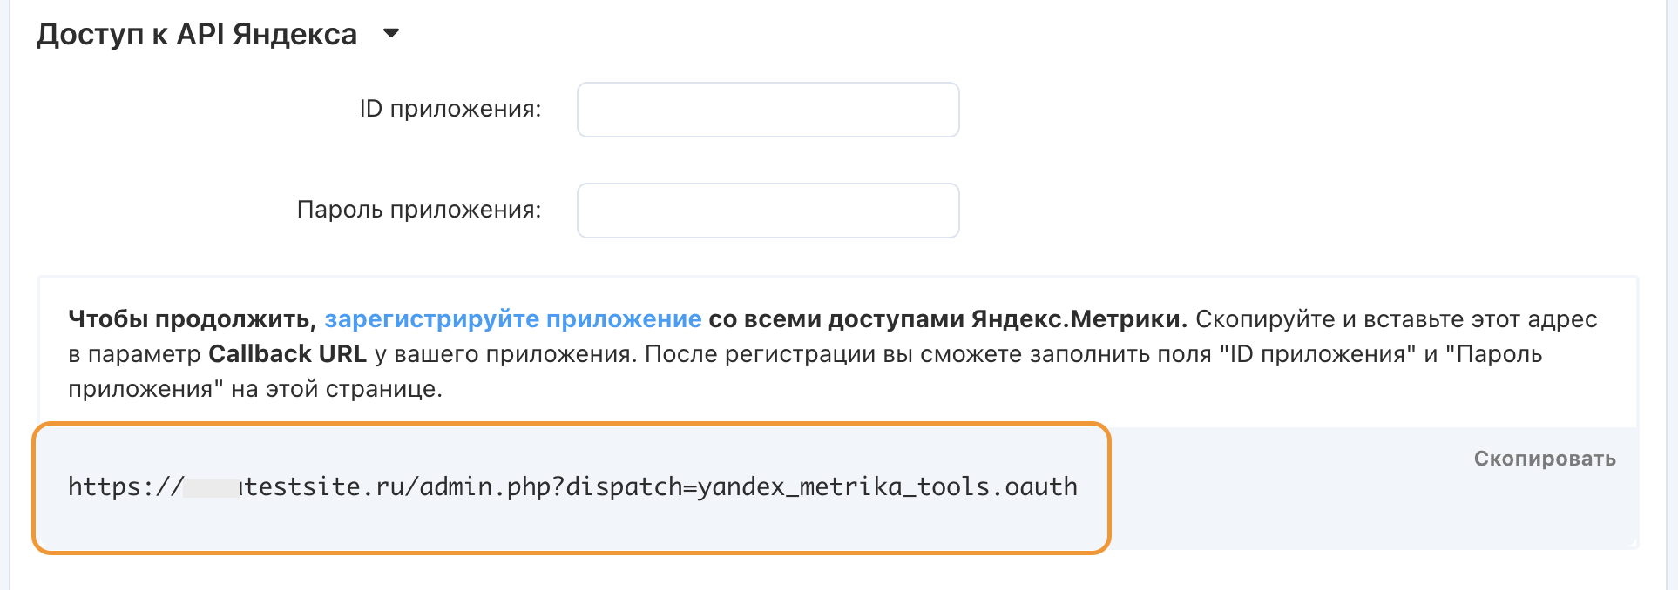Focus the ID приложения input field
The height and width of the screenshot is (590, 1678).
[x=768, y=110]
